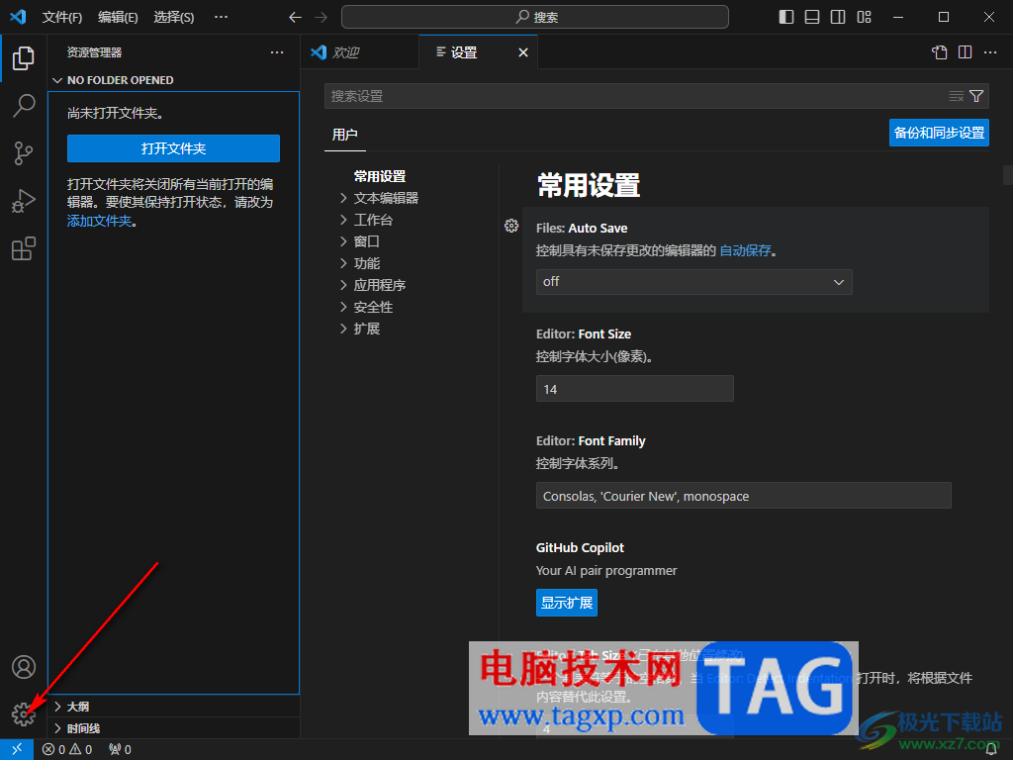Open the overflow menu ellipsis in menu bar
The height and width of the screenshot is (760, 1013).
(221, 17)
